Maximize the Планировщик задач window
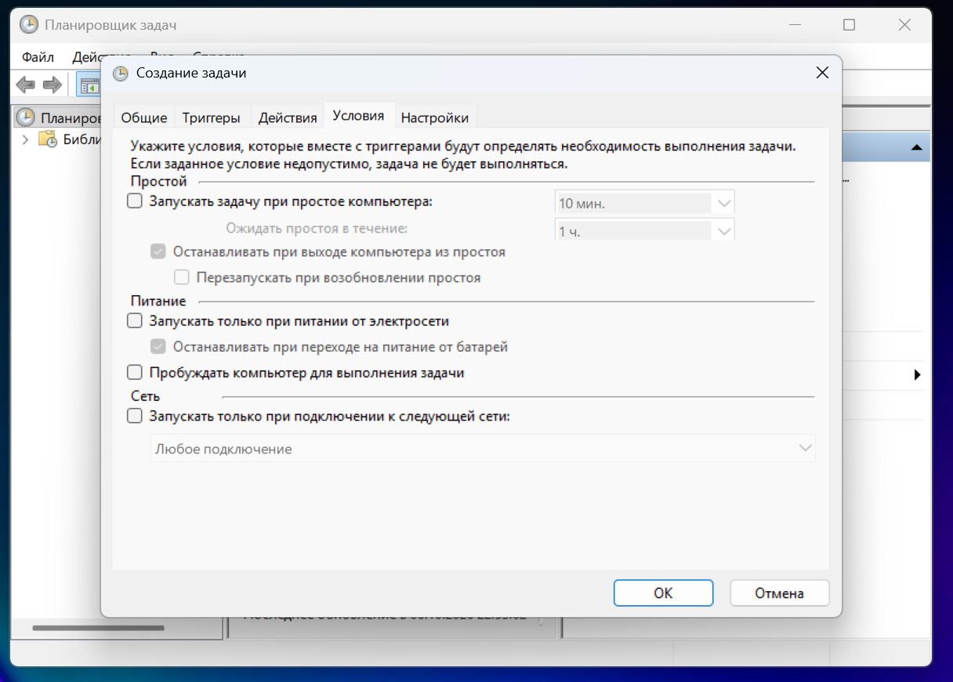 (849, 25)
